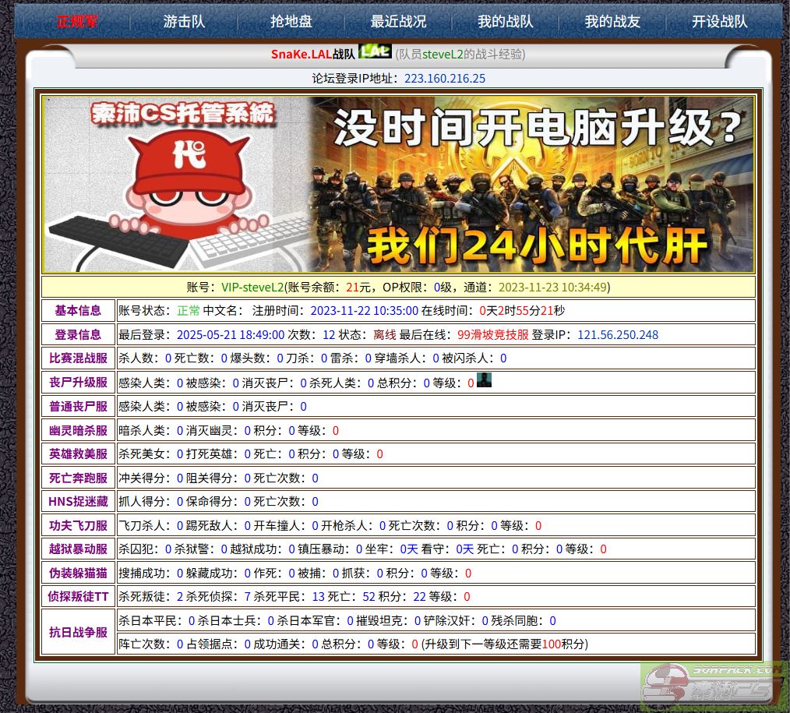
Task: Click the LAL team badge icon
Action: (x=375, y=51)
